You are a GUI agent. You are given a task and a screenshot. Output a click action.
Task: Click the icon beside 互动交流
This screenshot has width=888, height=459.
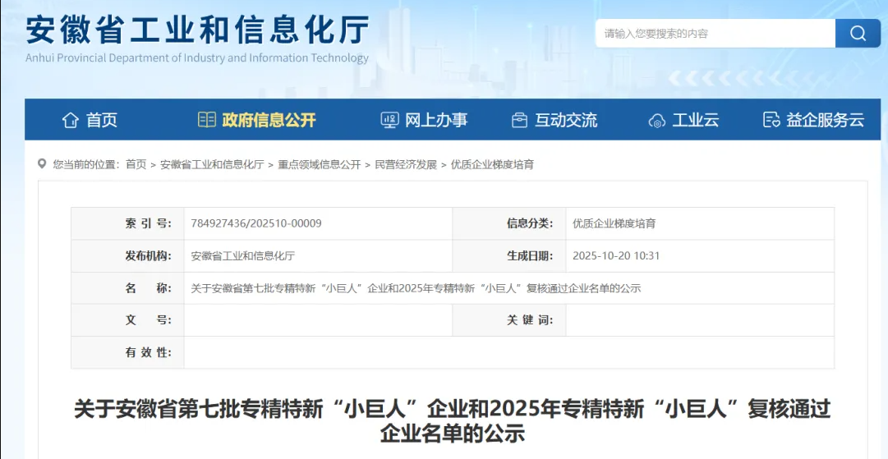click(x=519, y=120)
